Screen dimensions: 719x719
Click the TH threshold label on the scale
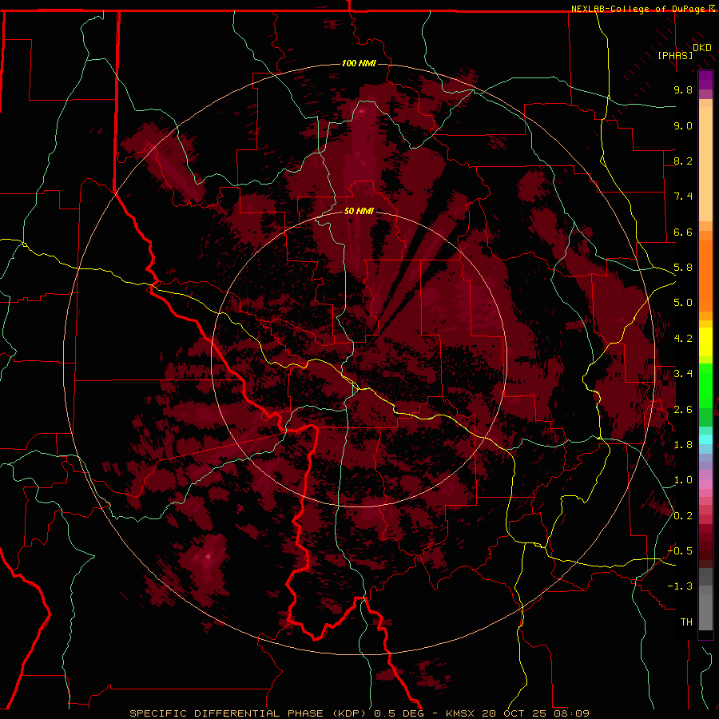pyautogui.click(x=686, y=622)
